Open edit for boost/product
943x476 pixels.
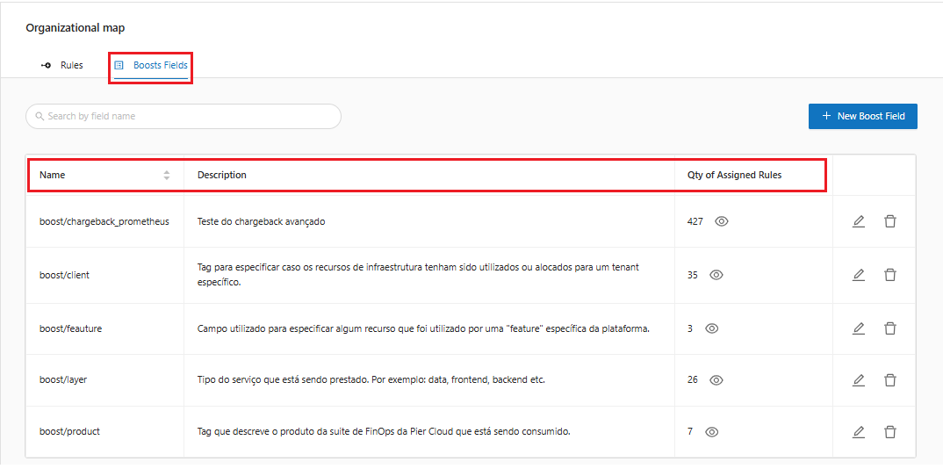[858, 432]
